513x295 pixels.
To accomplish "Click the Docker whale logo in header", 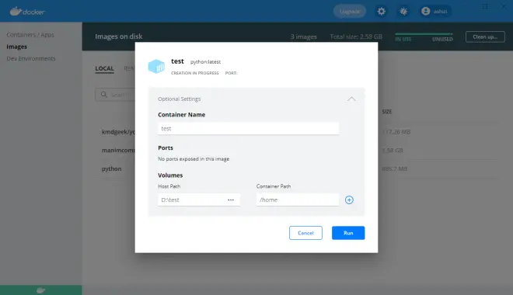I will (27, 12).
